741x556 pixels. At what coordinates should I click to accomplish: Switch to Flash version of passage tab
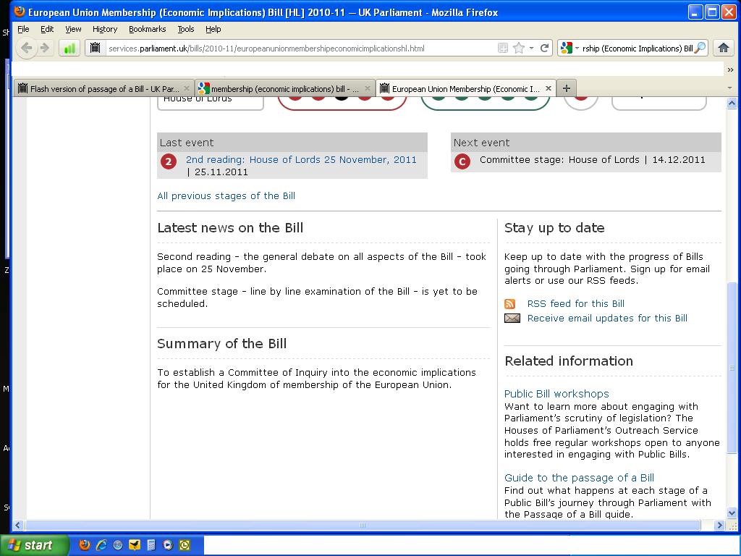coord(103,89)
